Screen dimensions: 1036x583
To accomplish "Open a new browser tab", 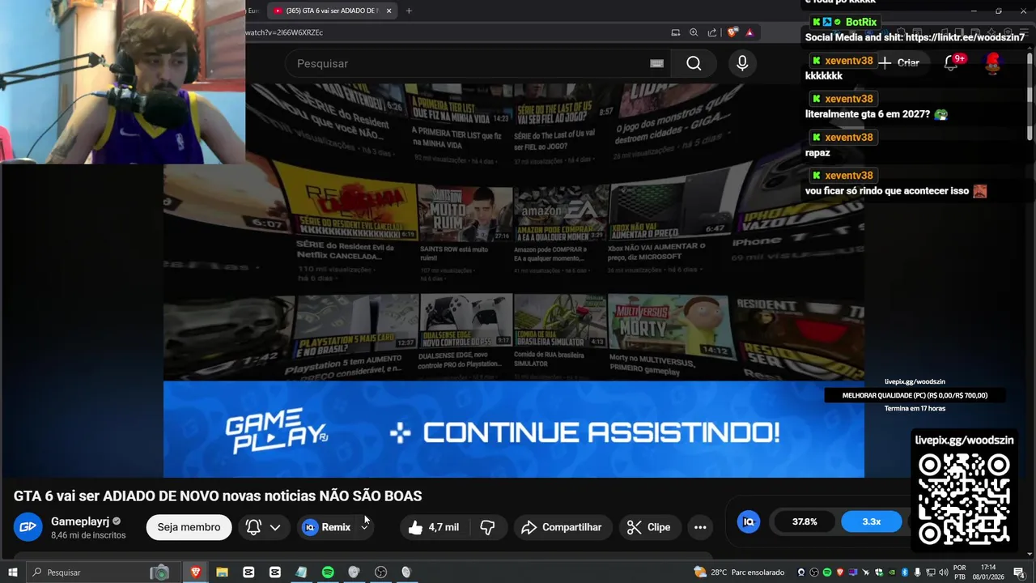I will (x=409, y=11).
